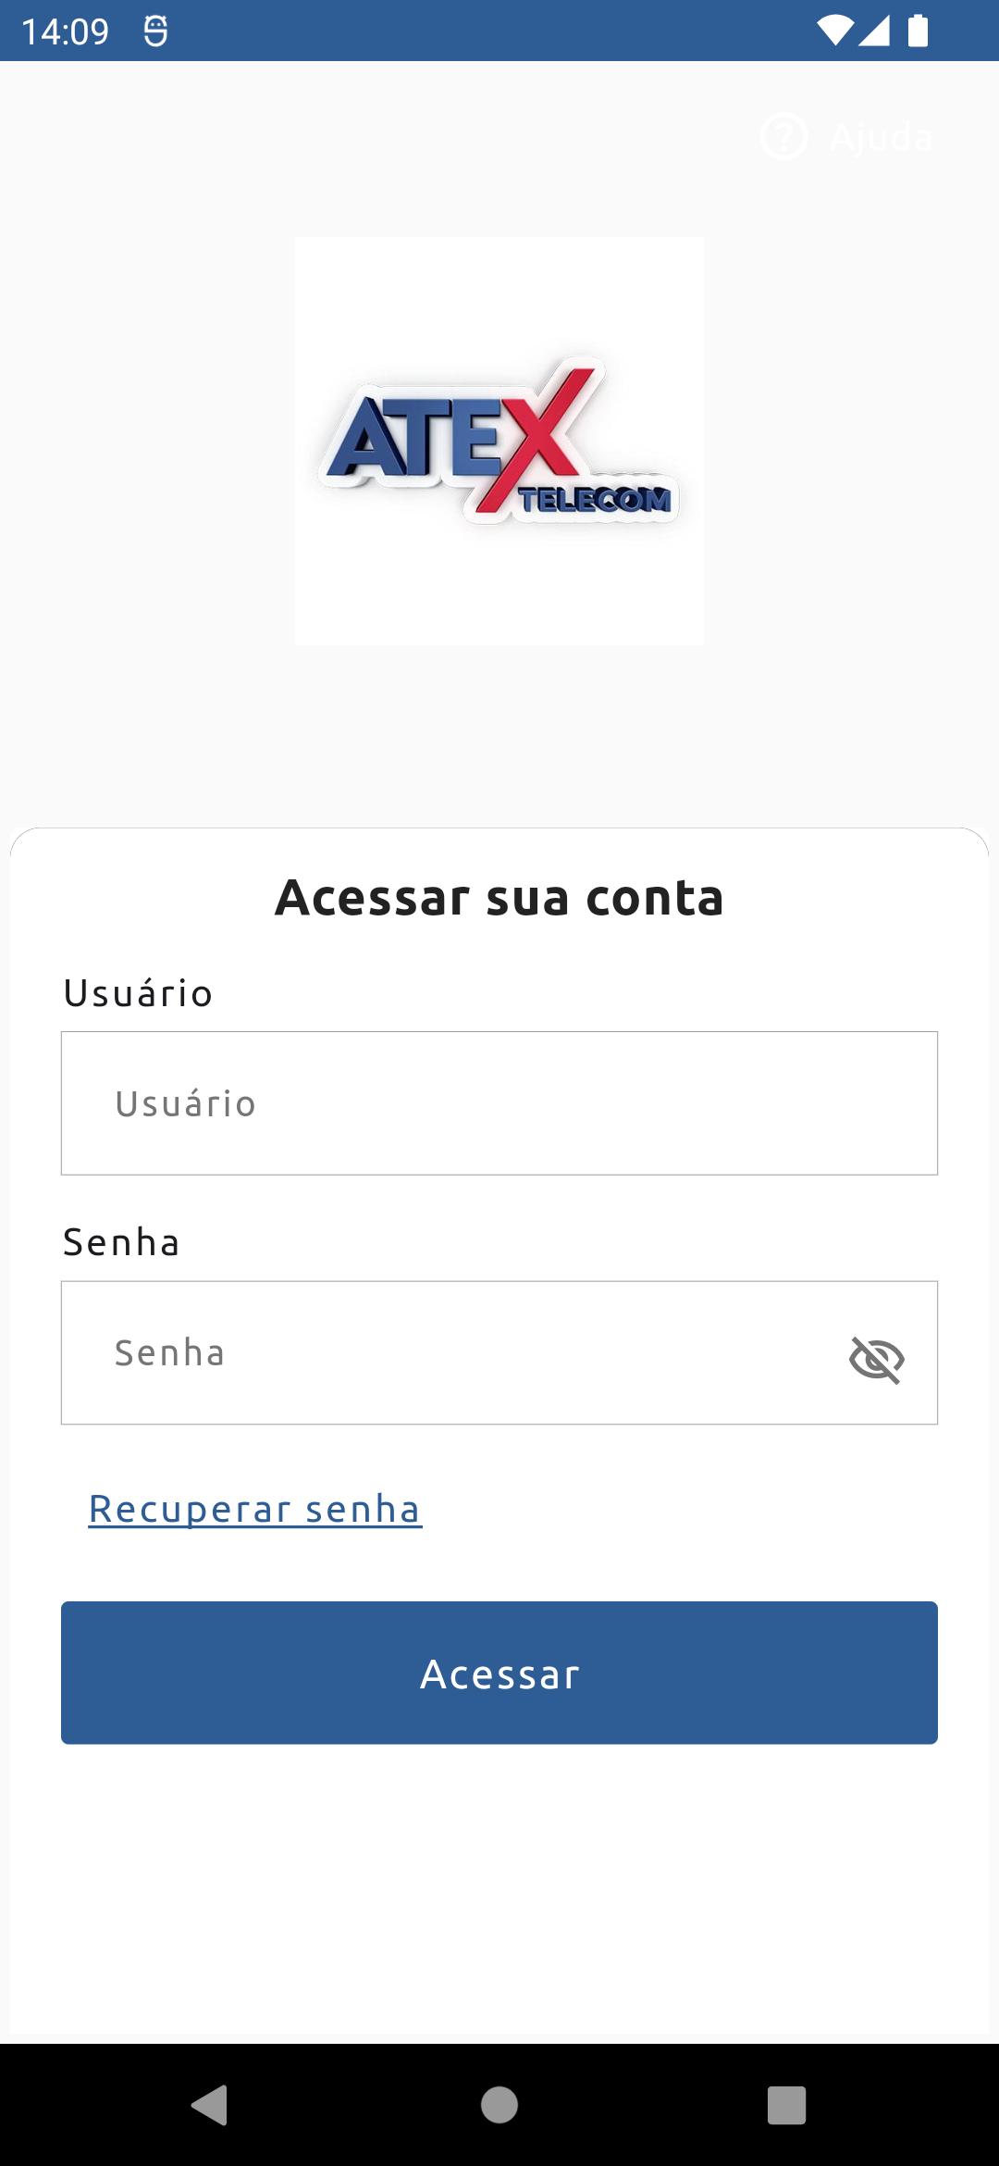Open the Recuperar senha link
999x2166 pixels.
pyautogui.click(x=255, y=1509)
